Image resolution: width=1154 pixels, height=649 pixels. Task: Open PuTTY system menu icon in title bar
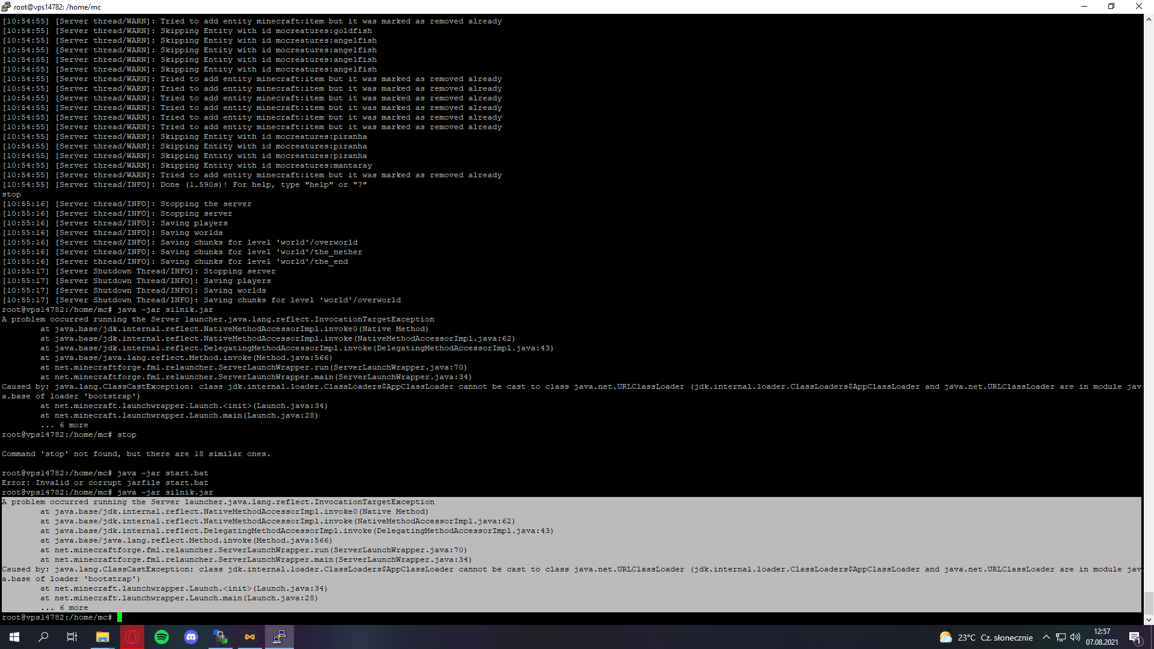click(6, 7)
